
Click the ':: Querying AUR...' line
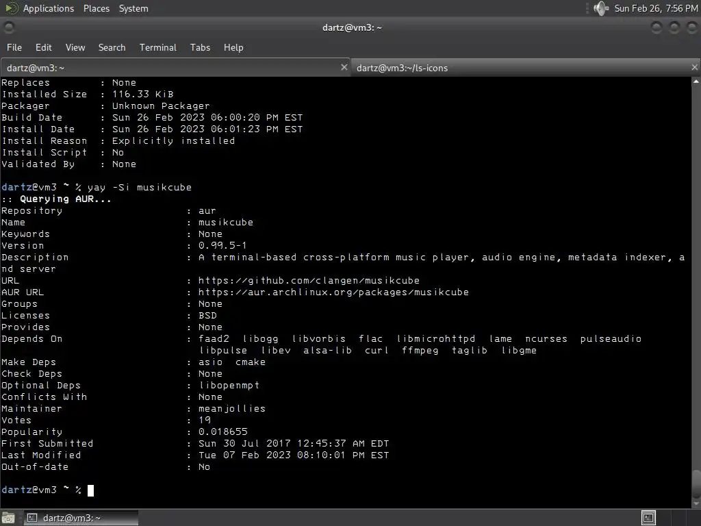pyautogui.click(x=56, y=199)
